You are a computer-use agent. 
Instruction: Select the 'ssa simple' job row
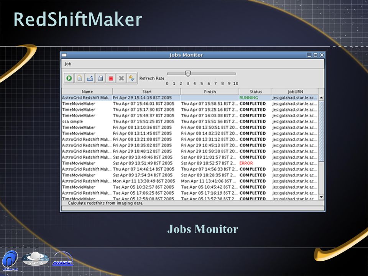click(190, 122)
